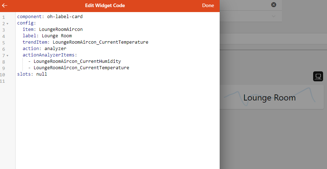Screen dimensions: 327x169
Task: Click the Edit Widget Code title
Action: point(105,6)
